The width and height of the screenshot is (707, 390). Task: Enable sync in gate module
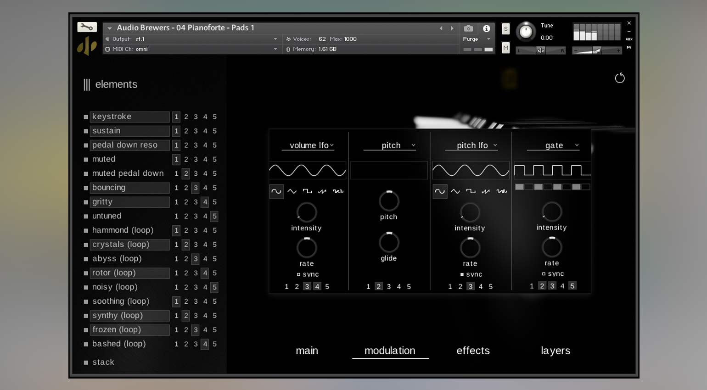point(544,274)
